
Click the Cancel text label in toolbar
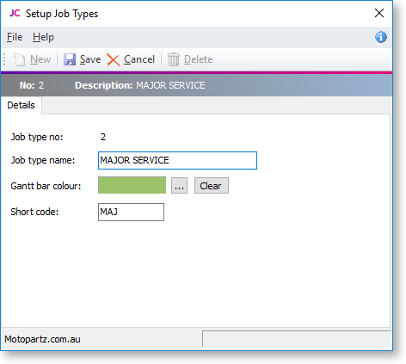click(x=139, y=59)
